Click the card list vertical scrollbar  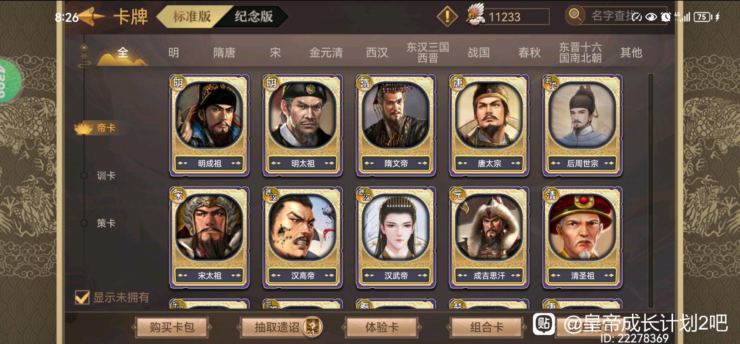point(650,191)
